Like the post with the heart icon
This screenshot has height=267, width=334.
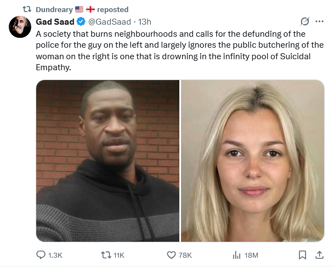coord(171,255)
